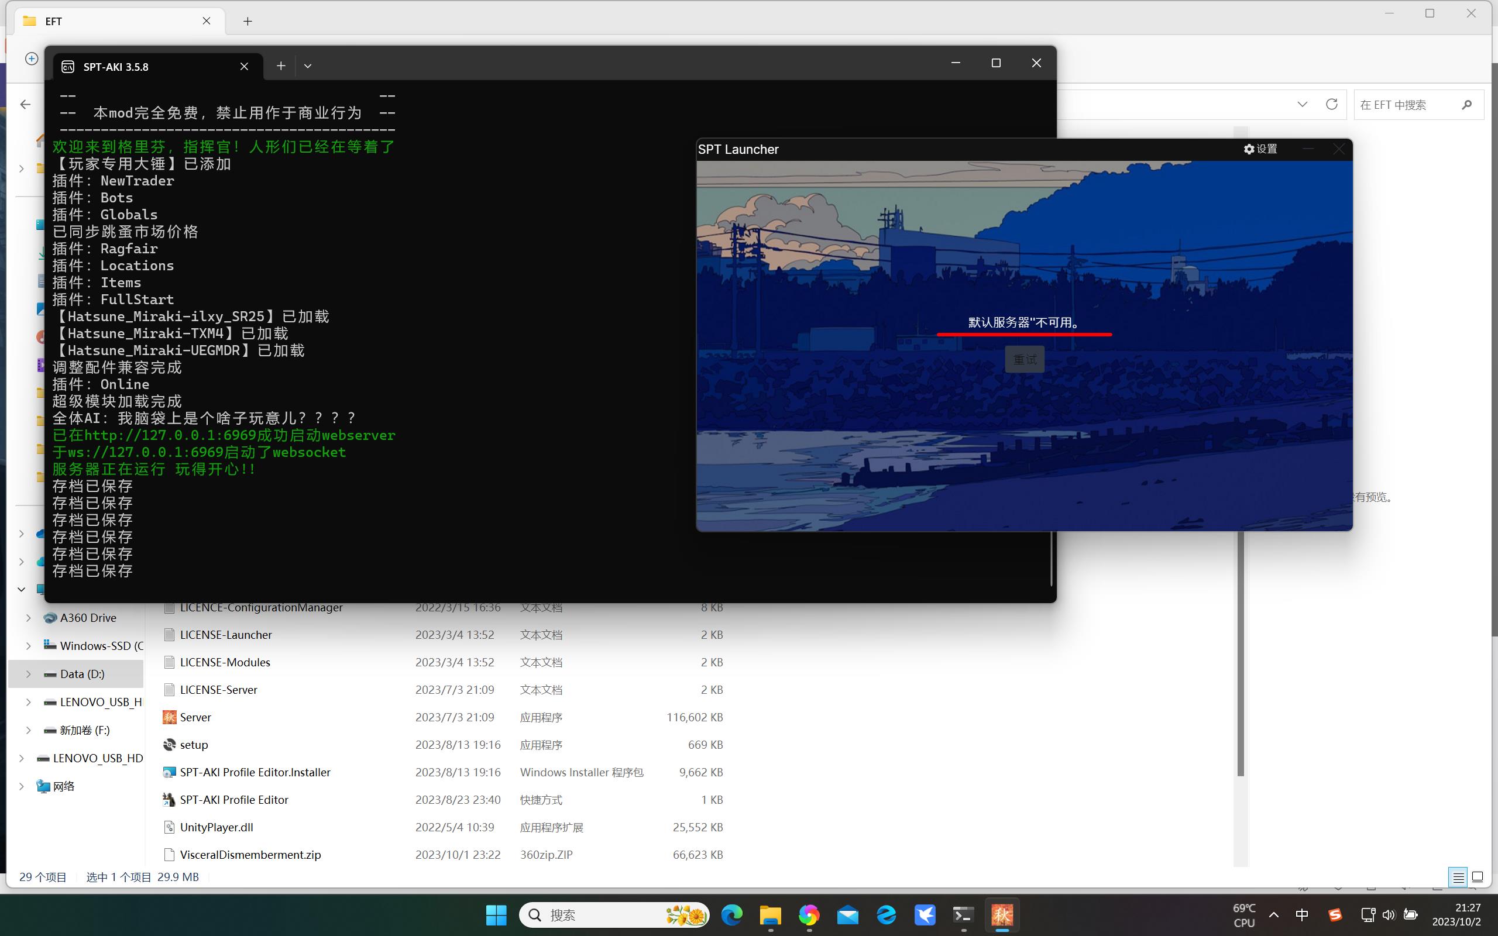Open the terminal profile dropdown arrow
Viewport: 1498px width, 936px height.
(x=308, y=66)
